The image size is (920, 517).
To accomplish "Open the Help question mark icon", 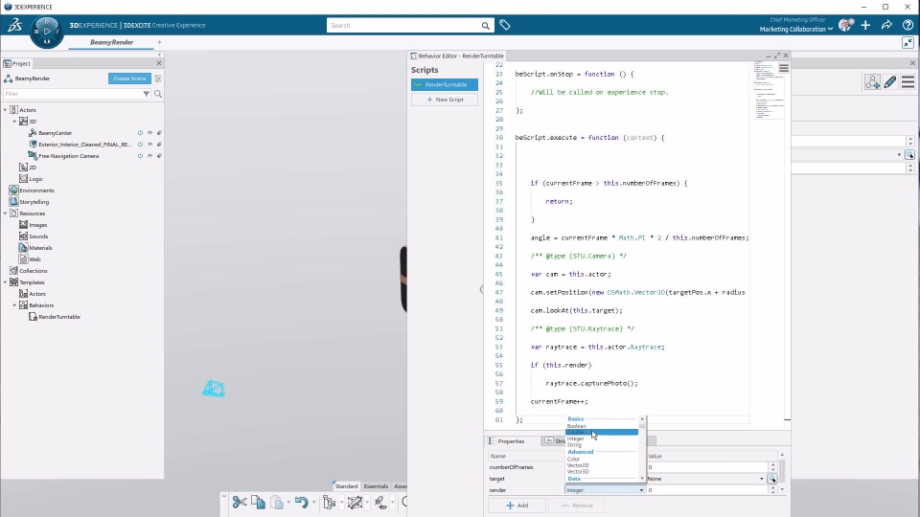I will [908, 26].
